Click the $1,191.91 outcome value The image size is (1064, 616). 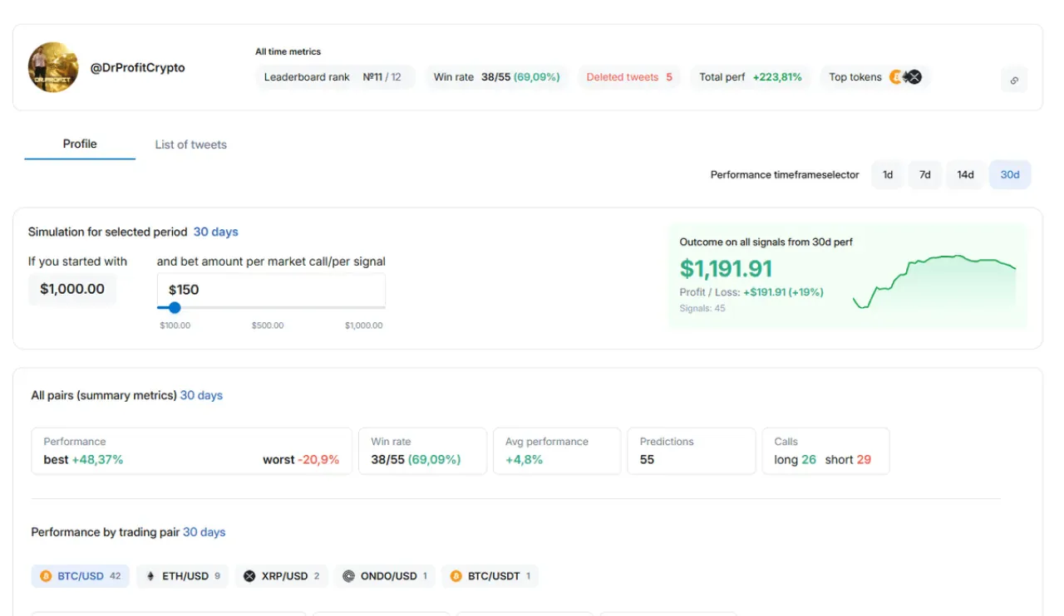[726, 269]
